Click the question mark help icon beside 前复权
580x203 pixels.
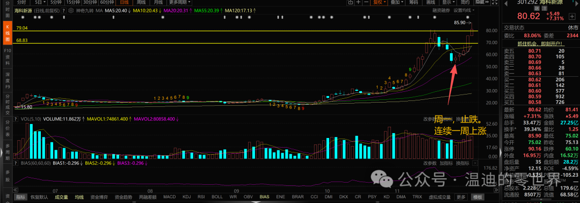[x=63, y=10]
